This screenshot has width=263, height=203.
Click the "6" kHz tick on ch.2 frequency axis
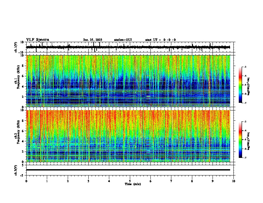23,131
